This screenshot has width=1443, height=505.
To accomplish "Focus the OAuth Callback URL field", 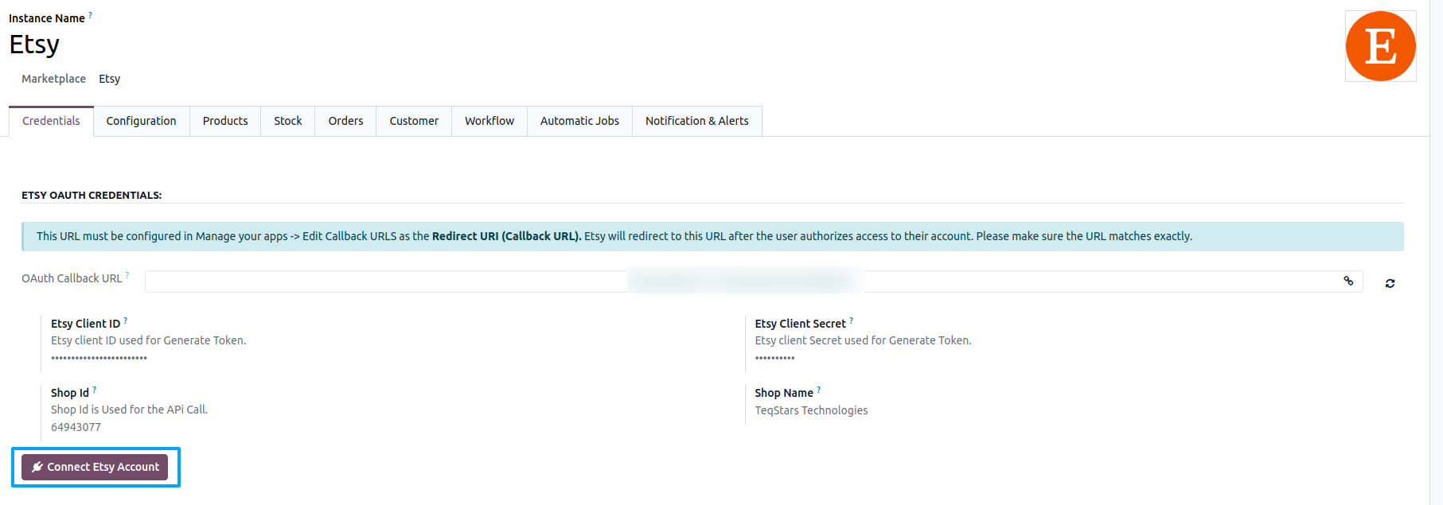I will [754, 282].
